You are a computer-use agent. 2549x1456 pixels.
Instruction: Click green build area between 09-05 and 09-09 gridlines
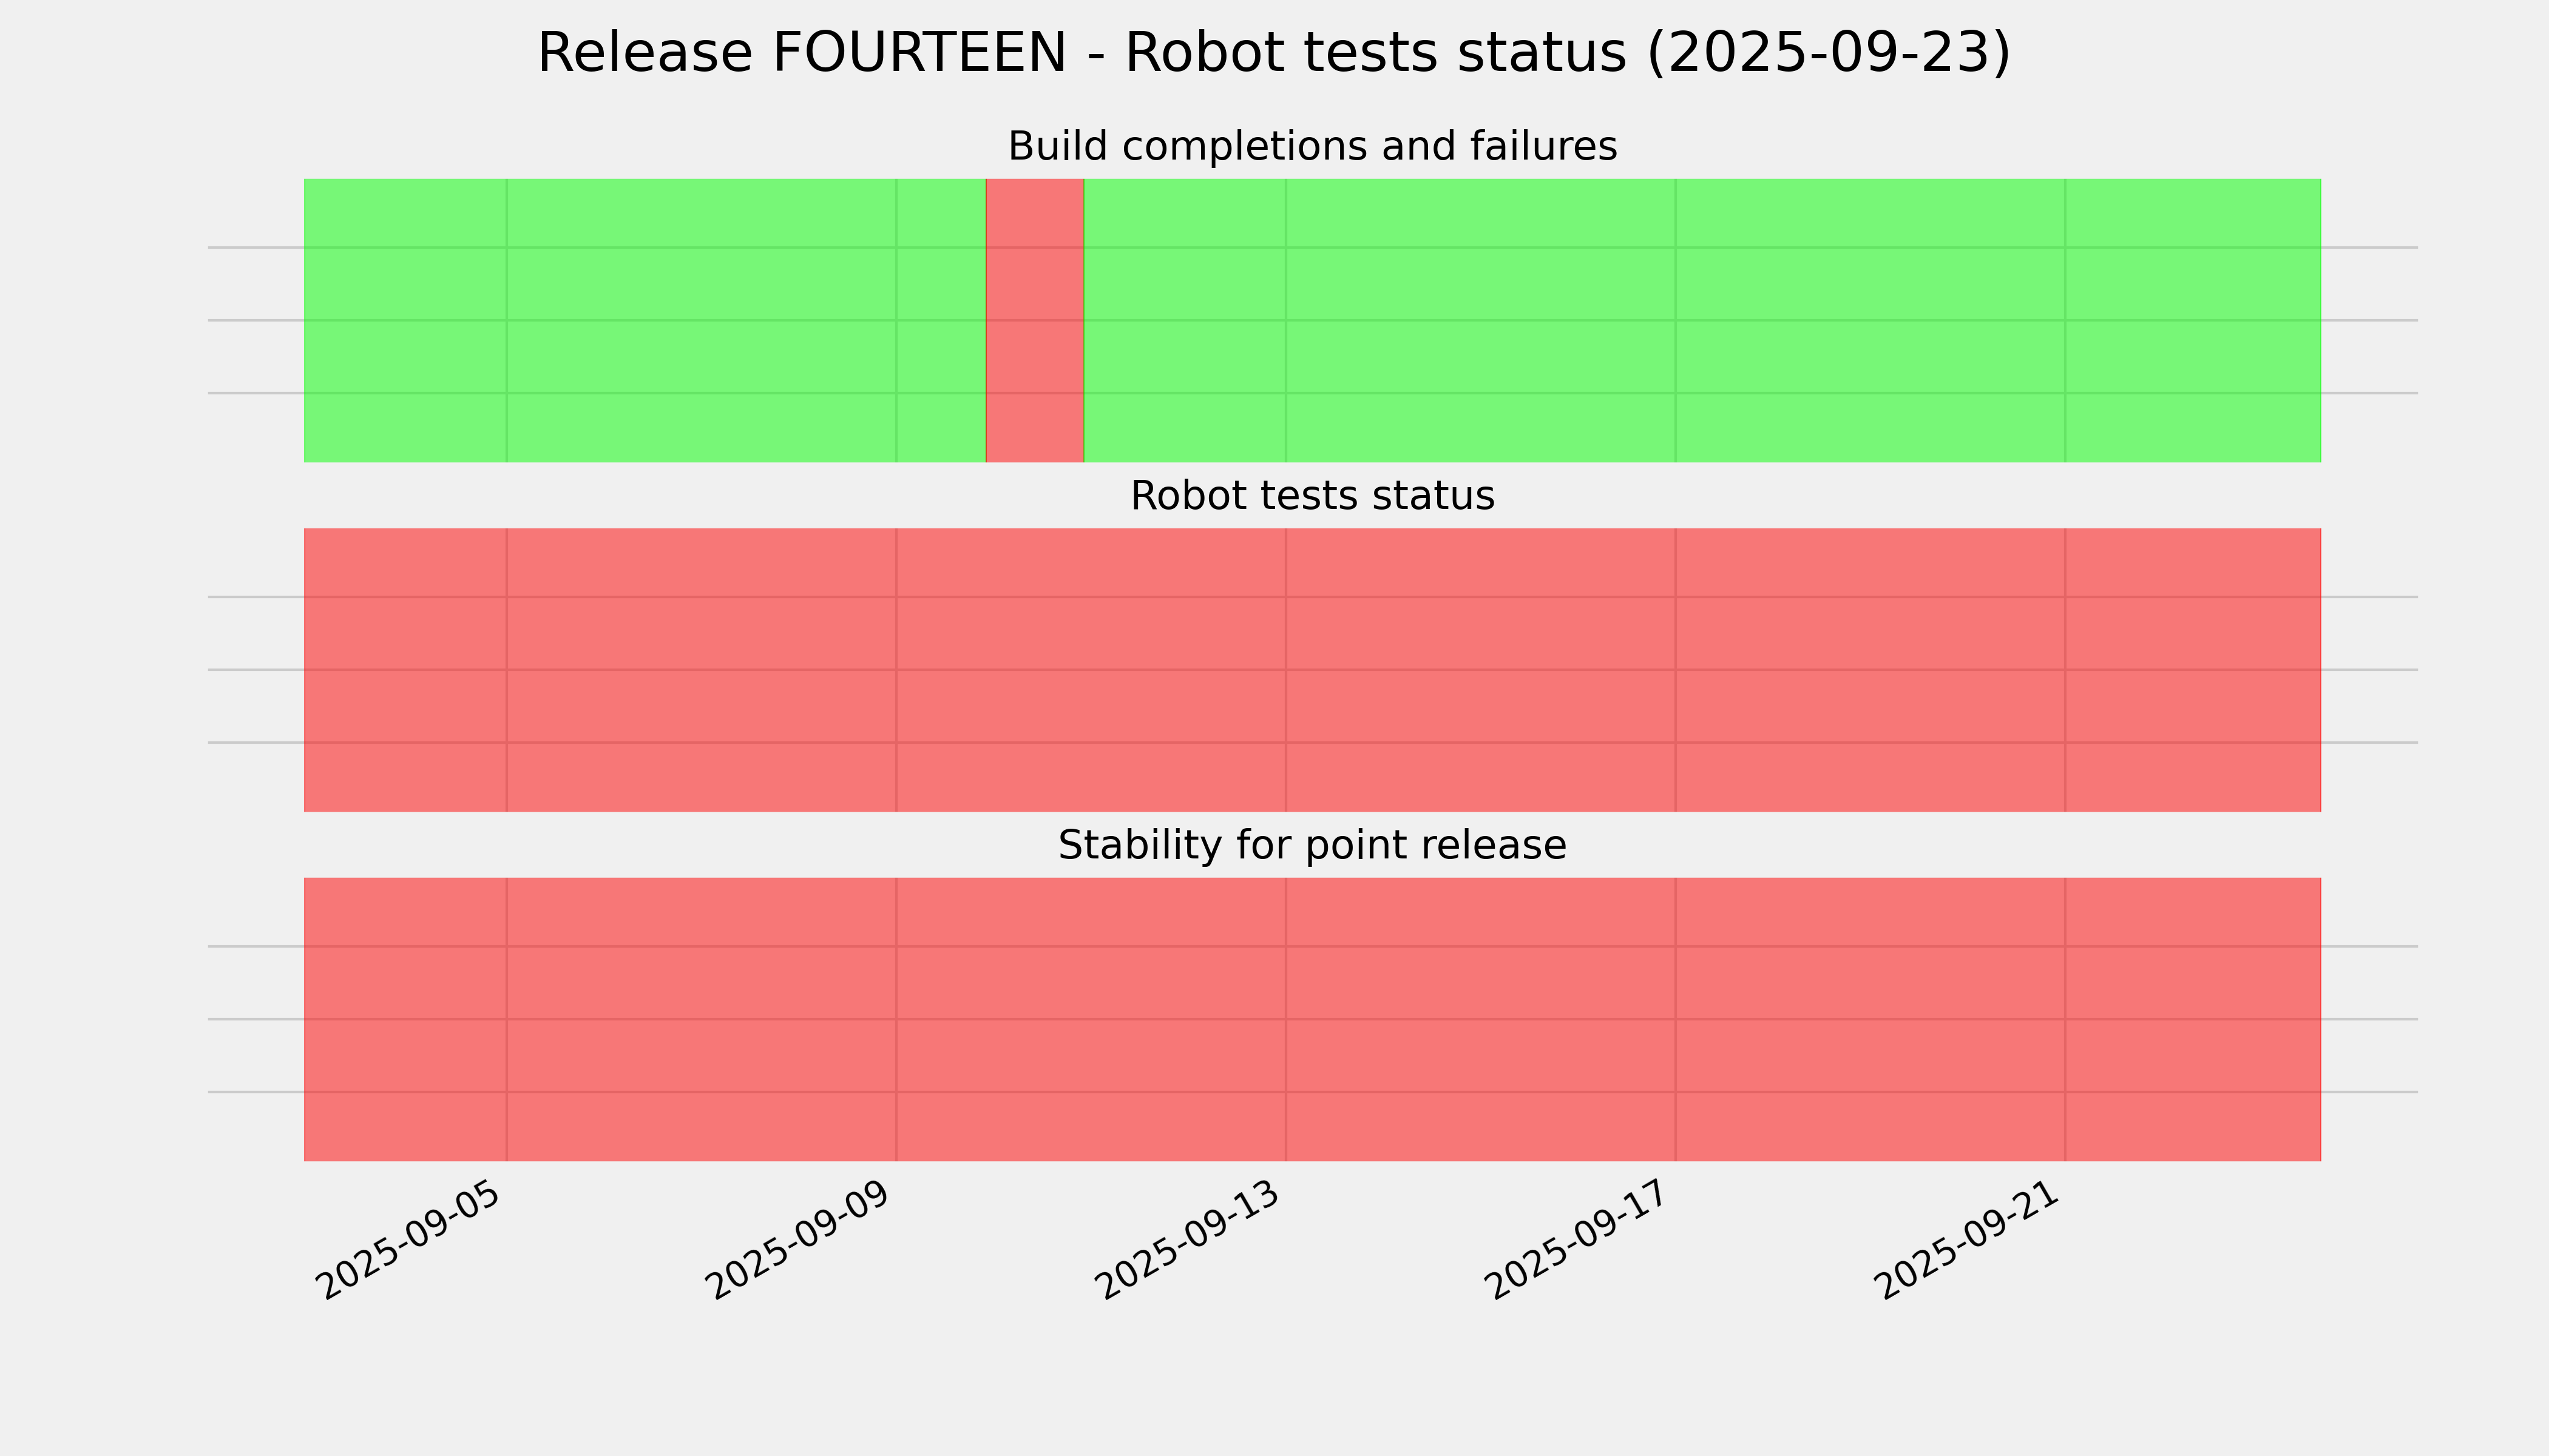(700, 320)
